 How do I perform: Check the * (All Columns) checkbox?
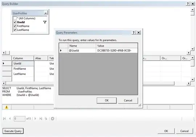point(15,18)
